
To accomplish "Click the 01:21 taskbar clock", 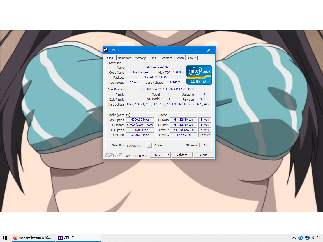I will point(316,238).
